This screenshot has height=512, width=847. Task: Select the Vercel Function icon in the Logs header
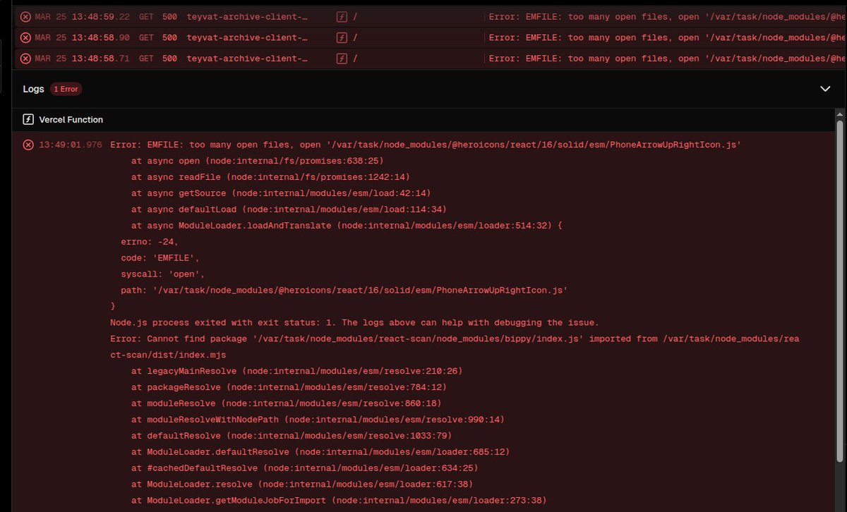click(28, 119)
